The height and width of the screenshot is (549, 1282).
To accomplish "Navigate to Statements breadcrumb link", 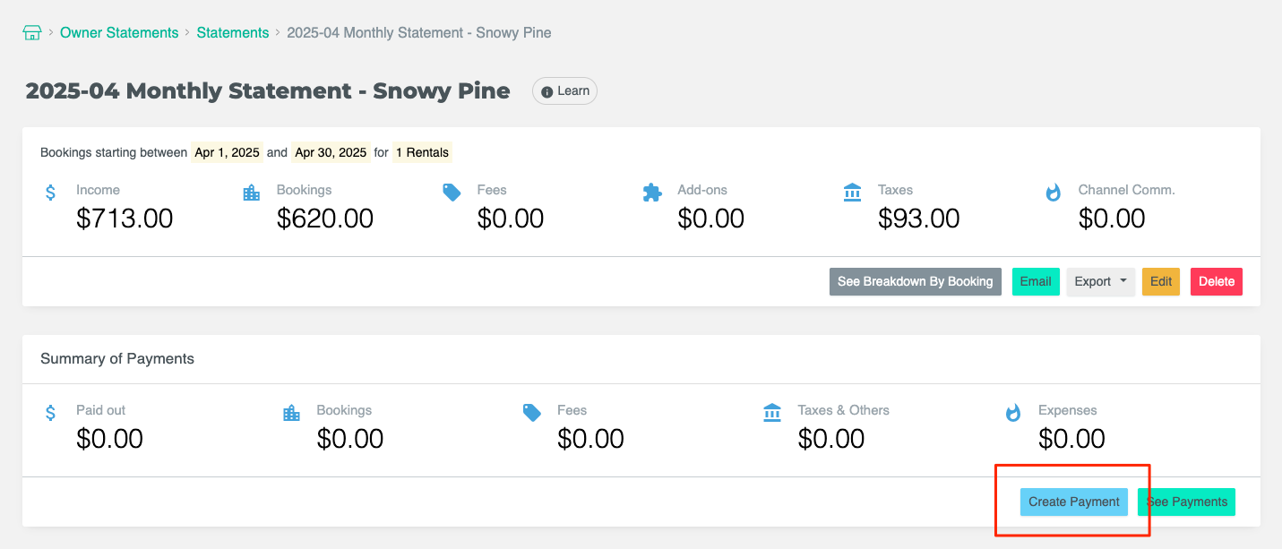I will tap(233, 33).
